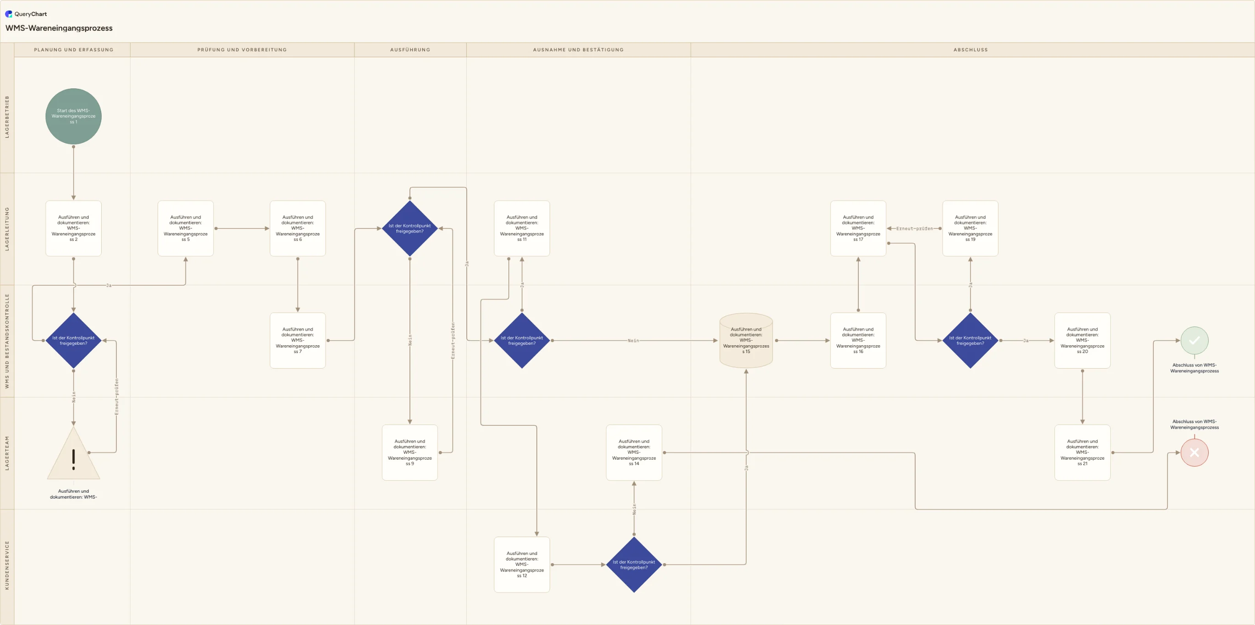Click the decision diamond below step 2
Viewport: 1255px width, 625px height.
(x=74, y=341)
